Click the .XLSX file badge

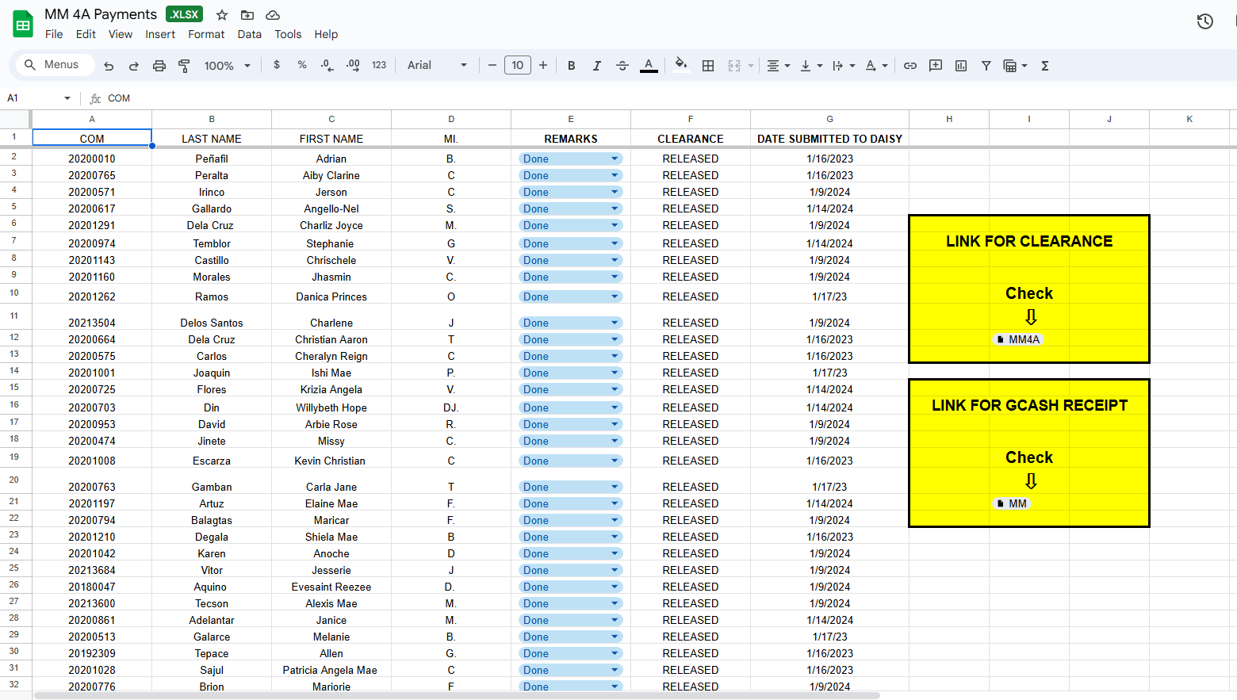(x=184, y=14)
